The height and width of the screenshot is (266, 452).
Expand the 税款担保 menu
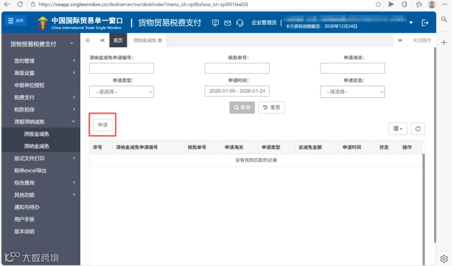[x=42, y=109]
